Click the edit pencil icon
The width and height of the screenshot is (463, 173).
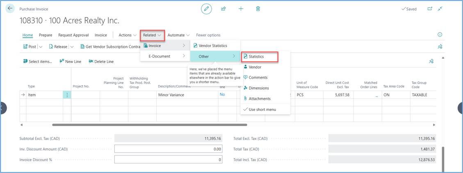206,9
